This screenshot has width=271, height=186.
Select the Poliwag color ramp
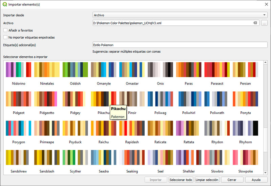coord(160,99)
